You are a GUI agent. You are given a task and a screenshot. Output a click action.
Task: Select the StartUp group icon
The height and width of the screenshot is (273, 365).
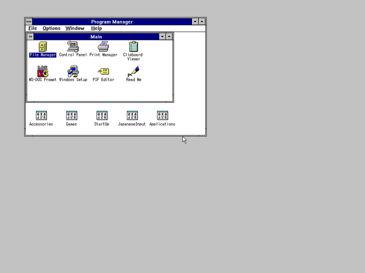click(x=102, y=116)
